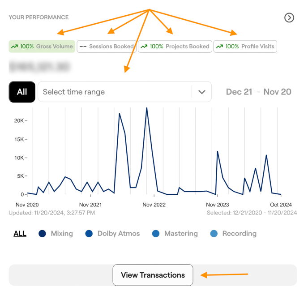Image resolution: width=308 pixels, height=304 pixels.
Task: Open the Profile Visits metric
Action: point(245,47)
